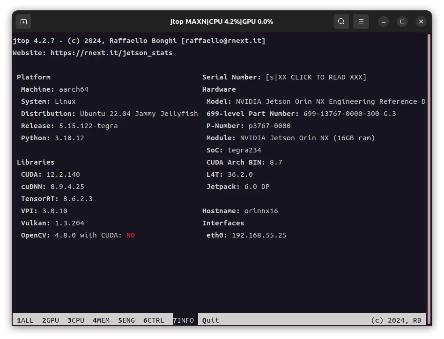
Task: Click the CUDA version 12.2.140
Action: (63, 174)
